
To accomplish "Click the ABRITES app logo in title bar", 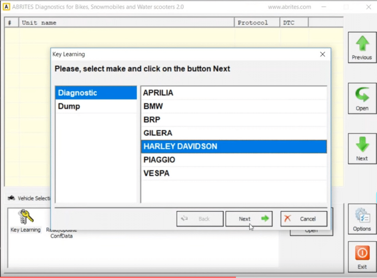I will tap(6, 7).
